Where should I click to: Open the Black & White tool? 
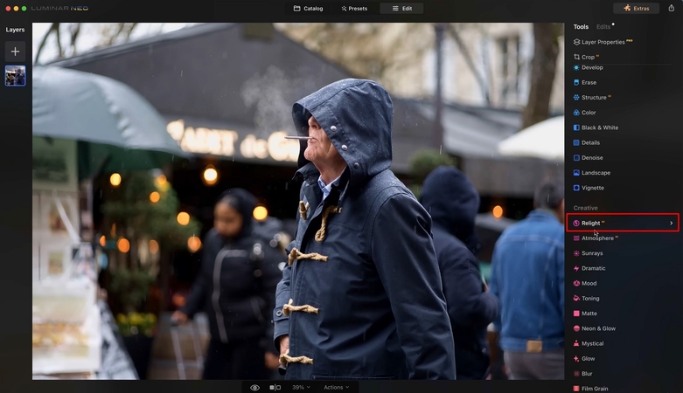pyautogui.click(x=596, y=128)
